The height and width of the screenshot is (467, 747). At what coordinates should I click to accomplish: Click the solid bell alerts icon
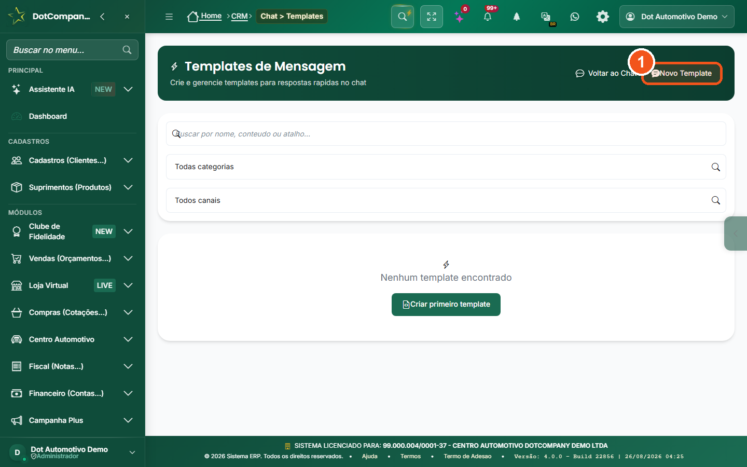517,17
